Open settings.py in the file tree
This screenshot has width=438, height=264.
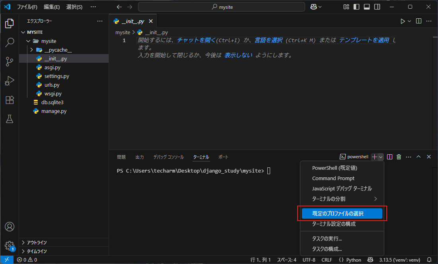point(64,76)
